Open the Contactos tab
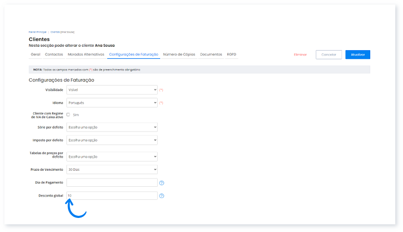The height and width of the screenshot is (232, 403). coord(54,54)
